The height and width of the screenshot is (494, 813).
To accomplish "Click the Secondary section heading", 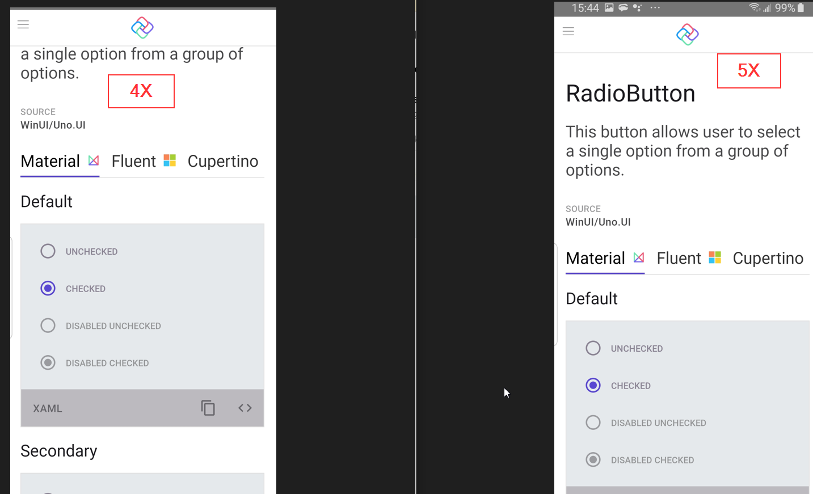I will click(58, 450).
